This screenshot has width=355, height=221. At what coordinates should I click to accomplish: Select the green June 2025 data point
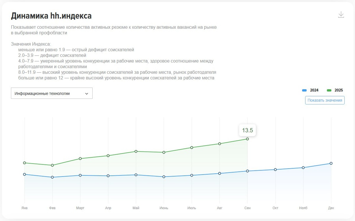coord(164,152)
